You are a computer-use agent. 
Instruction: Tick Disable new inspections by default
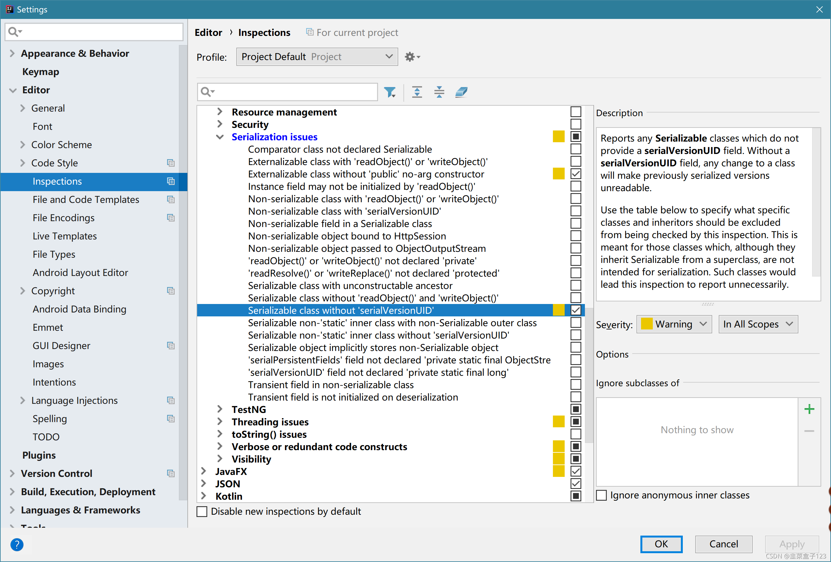tap(202, 512)
